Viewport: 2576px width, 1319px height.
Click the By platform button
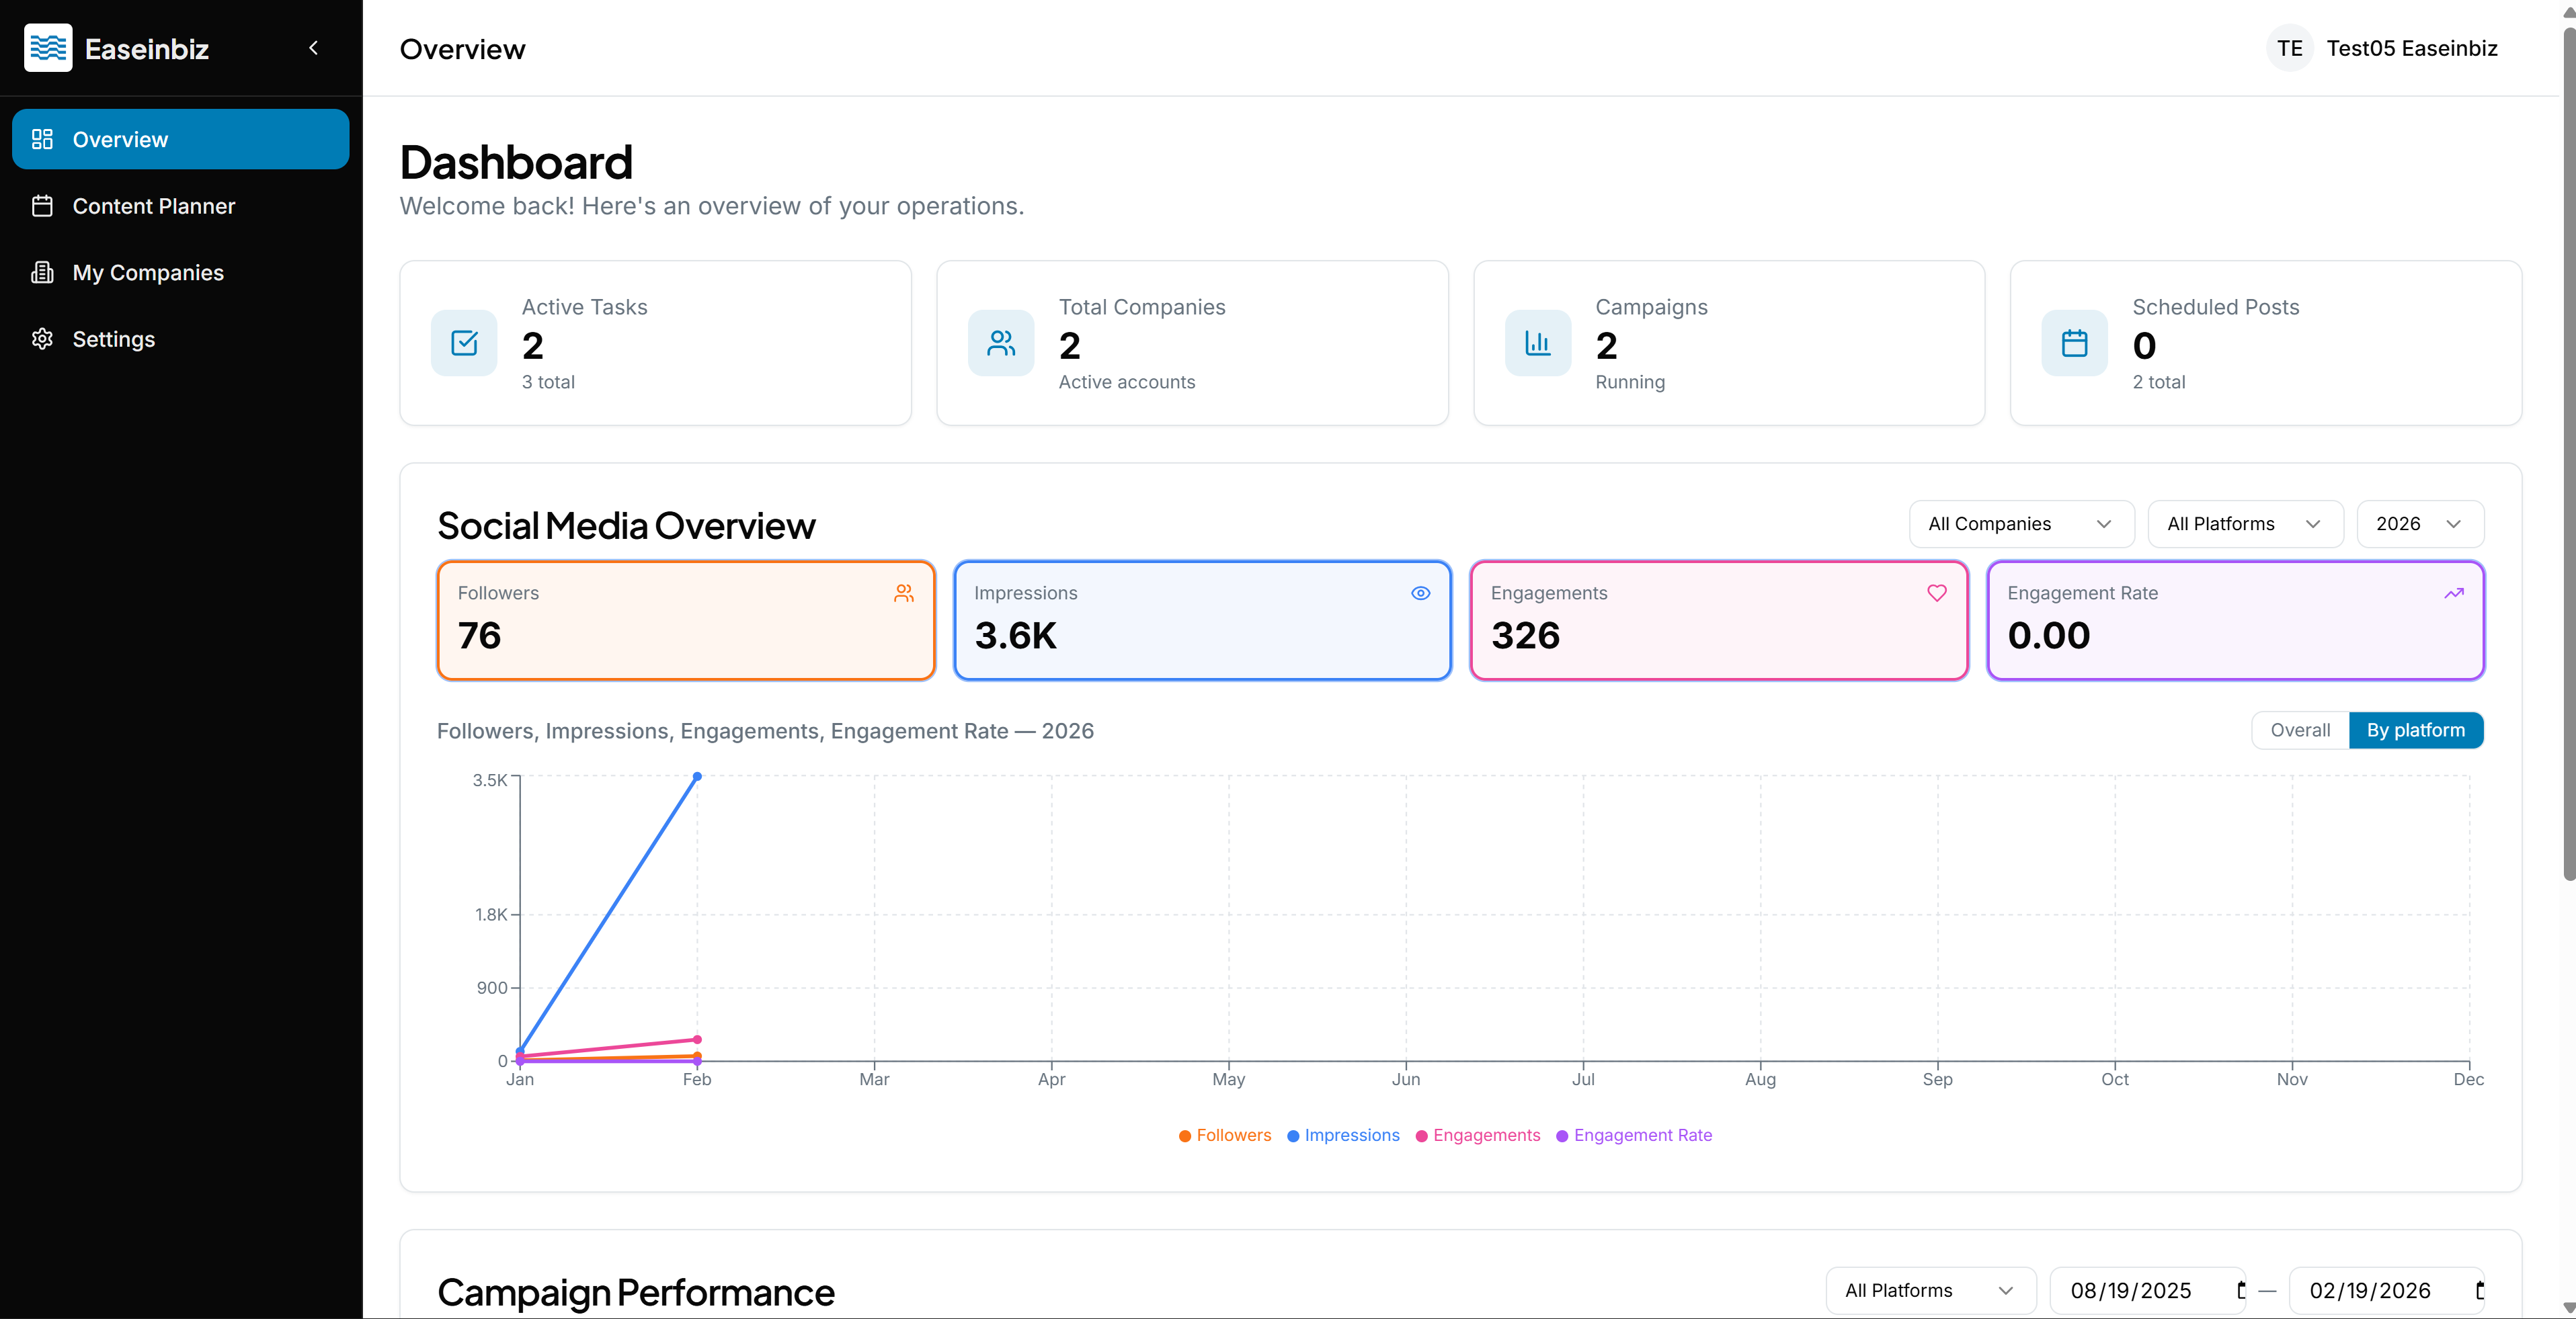coord(2416,730)
